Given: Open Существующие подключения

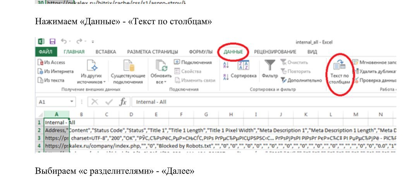Looking at the screenshot, I should 128,72.
